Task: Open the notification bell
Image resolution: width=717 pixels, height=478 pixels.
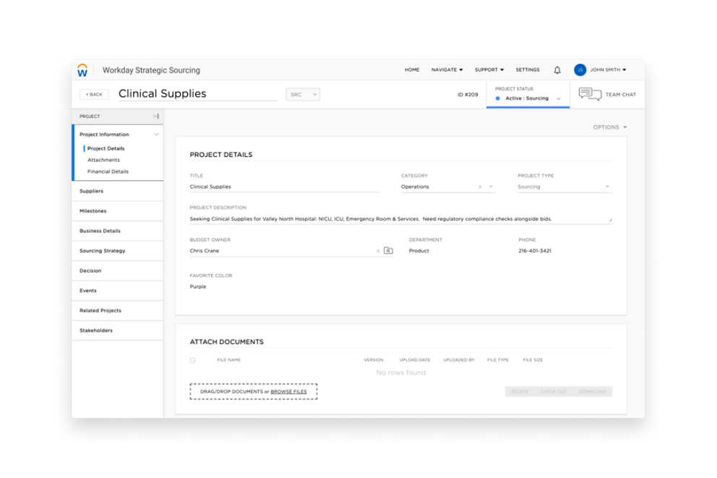Action: coord(557,70)
